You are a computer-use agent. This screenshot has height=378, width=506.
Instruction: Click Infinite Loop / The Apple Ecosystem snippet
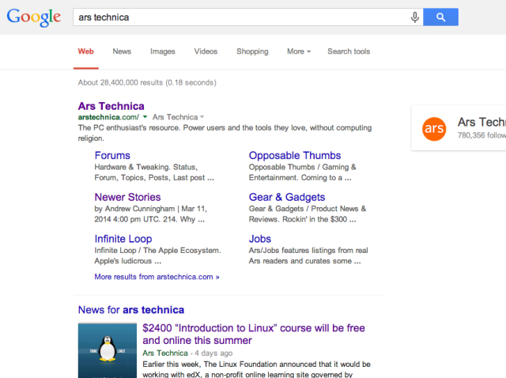point(157,255)
